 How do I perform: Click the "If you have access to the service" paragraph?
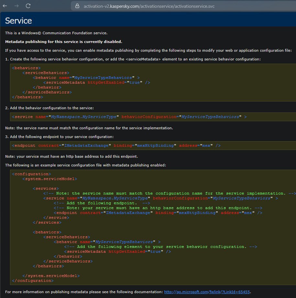coord(148,50)
